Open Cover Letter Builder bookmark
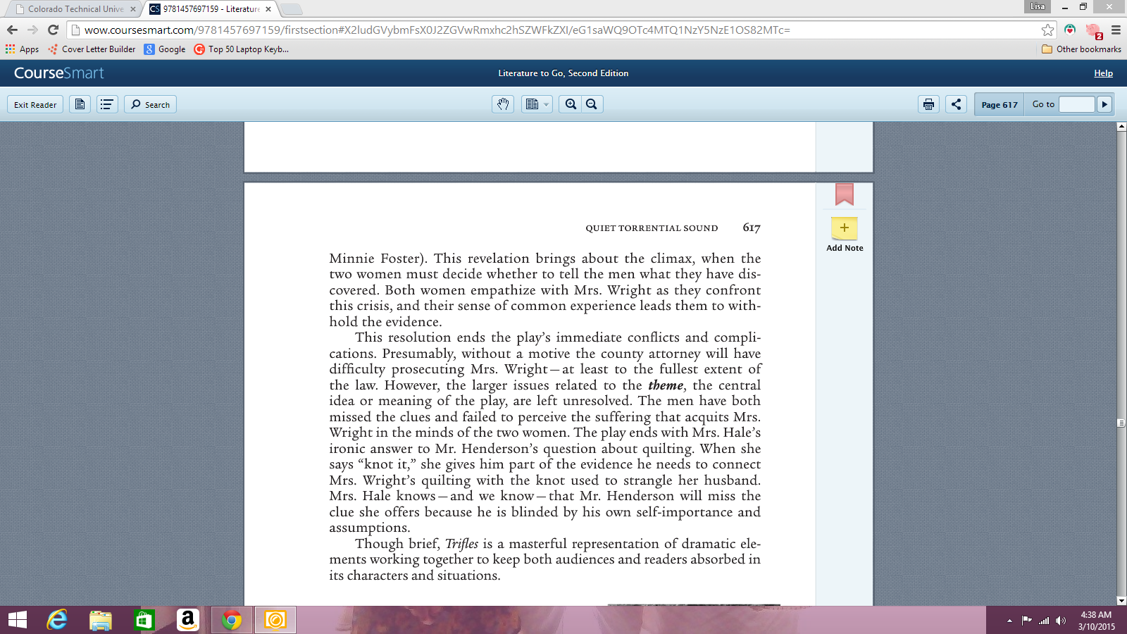Screen dimensions: 1127x634 point(92,49)
